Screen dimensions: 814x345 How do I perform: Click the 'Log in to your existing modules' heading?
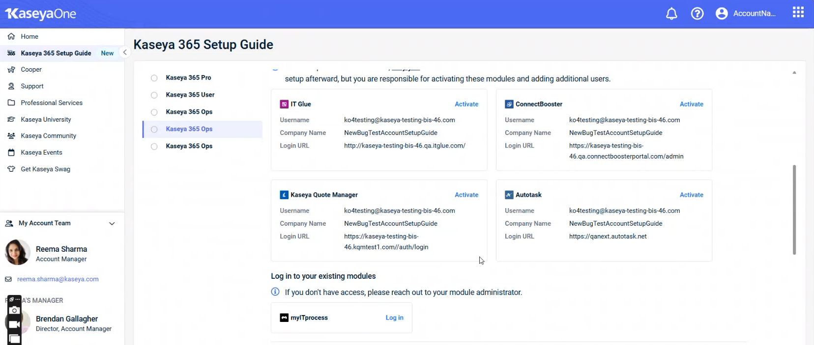tap(323, 276)
